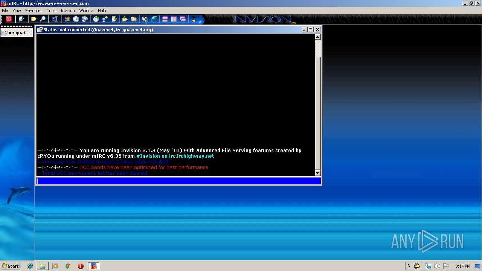482x271 pixels.
Task: Click the blue command input box
Action: 179,181
